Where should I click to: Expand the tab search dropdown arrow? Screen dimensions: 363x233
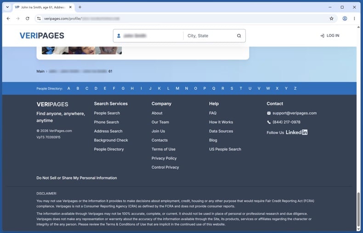tap(7, 7)
